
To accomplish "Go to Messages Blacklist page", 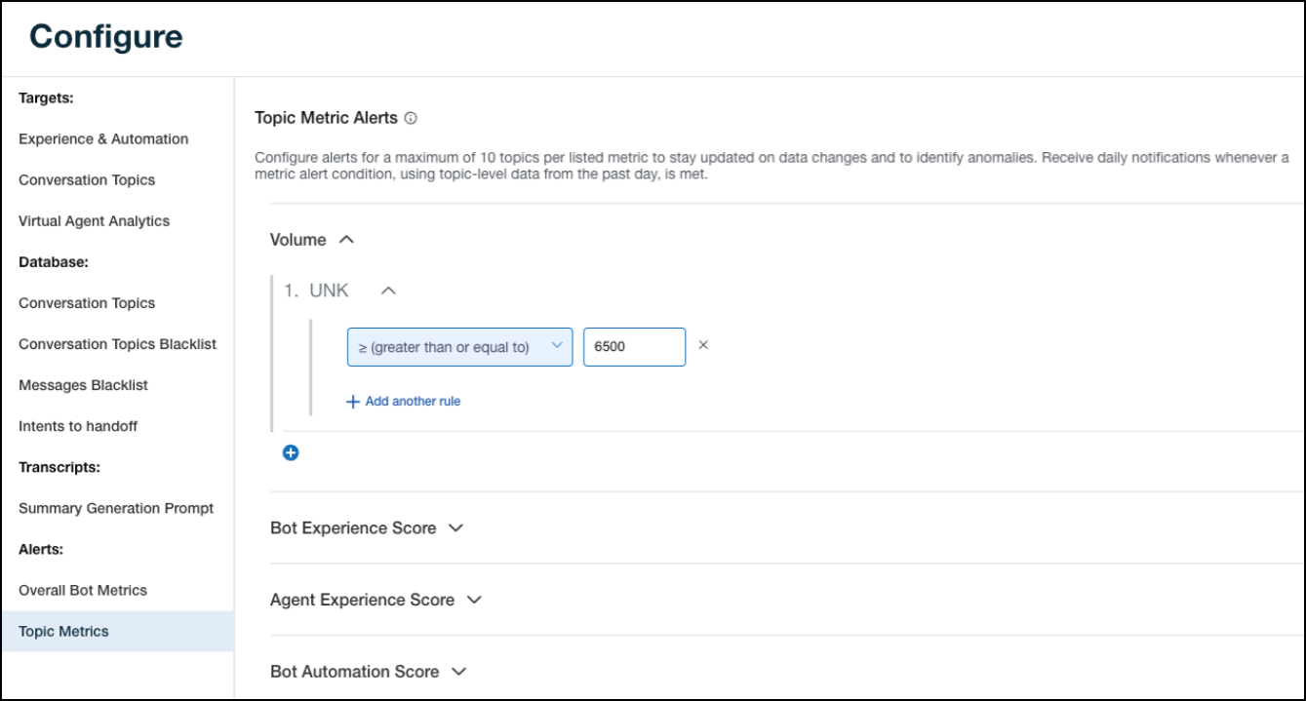I will click(x=83, y=385).
